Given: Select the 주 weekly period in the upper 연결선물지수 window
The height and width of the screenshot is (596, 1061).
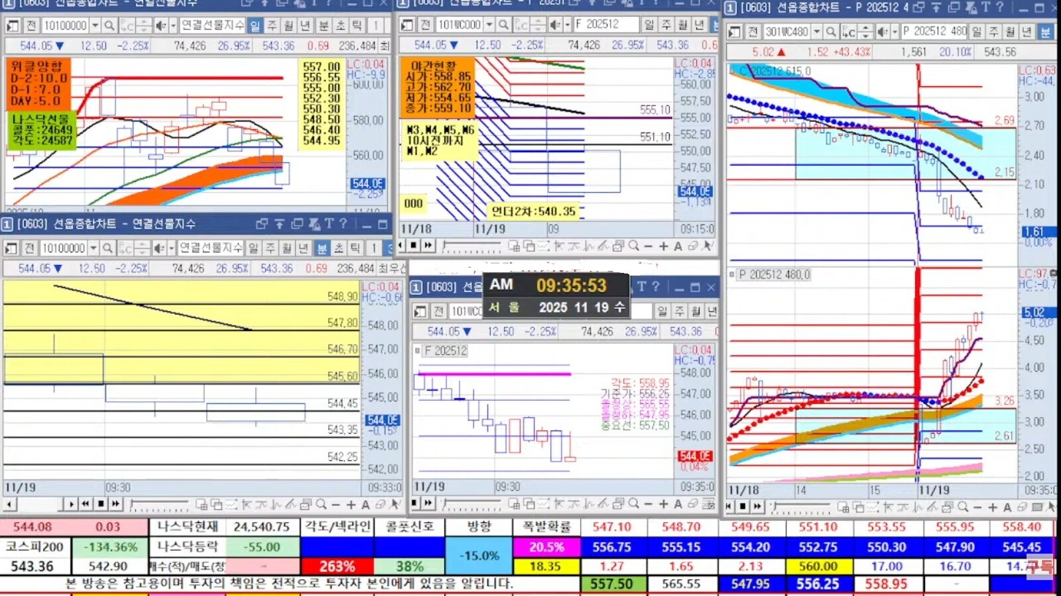Looking at the screenshot, I should (272, 26).
